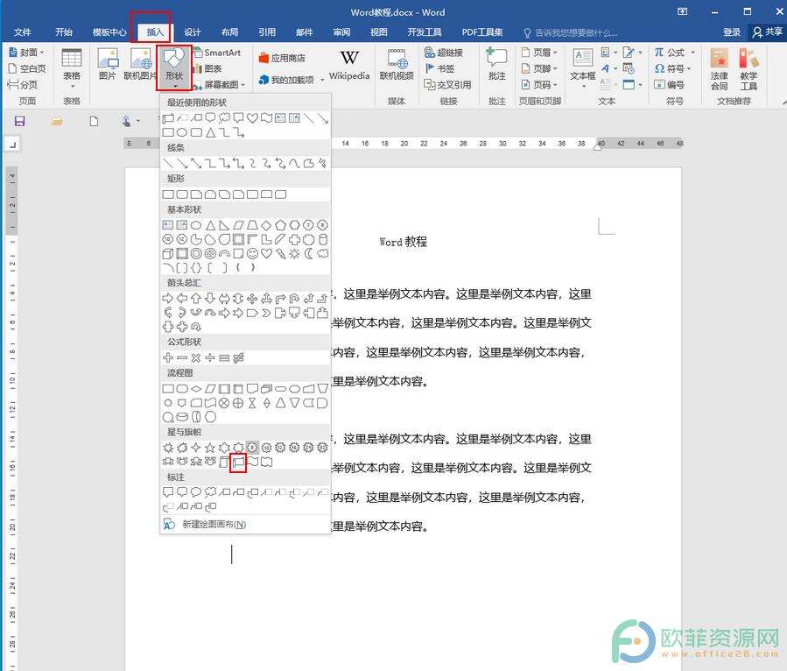Insert a 交叉引用 cross-reference
The height and width of the screenshot is (671, 787).
pos(447,84)
